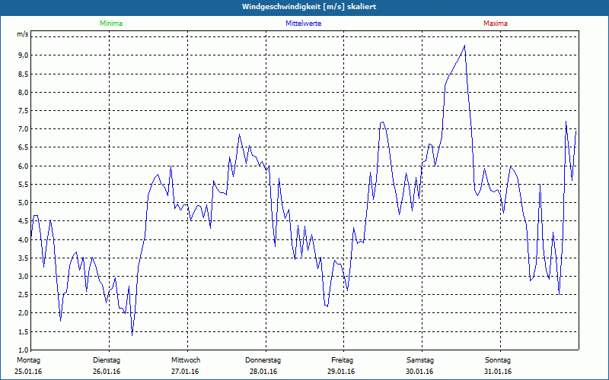The image size is (609, 380).
Task: Click the 8,5 y-axis value
Action: pyautogui.click(x=23, y=74)
